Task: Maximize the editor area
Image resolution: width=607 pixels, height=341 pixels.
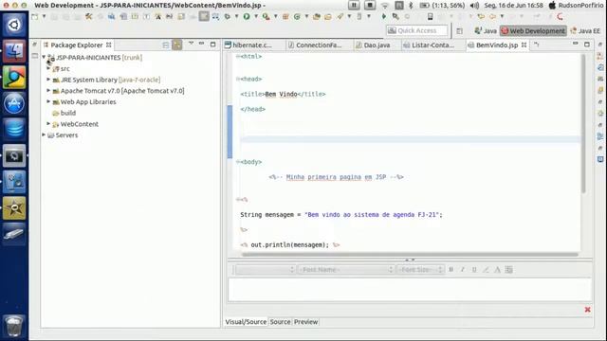Action: (587, 45)
